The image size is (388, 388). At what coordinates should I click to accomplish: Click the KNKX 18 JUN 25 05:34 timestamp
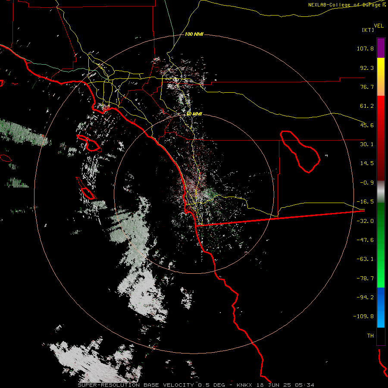point(275,385)
